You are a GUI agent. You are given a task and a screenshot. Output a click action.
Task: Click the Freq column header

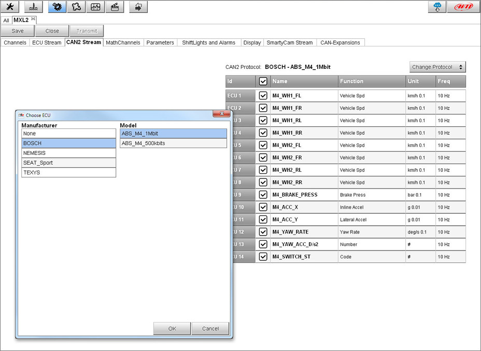(450, 81)
